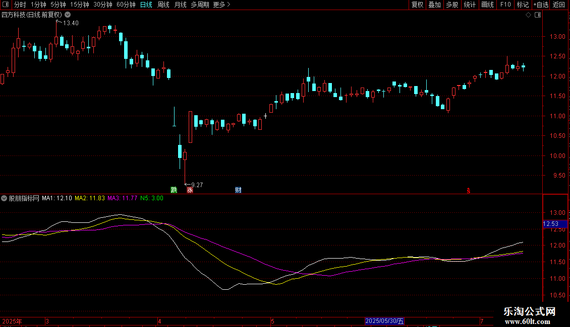This screenshot has height=327, width=570.
Task: Click the 9.27 low price label
Action: [x=197, y=185]
